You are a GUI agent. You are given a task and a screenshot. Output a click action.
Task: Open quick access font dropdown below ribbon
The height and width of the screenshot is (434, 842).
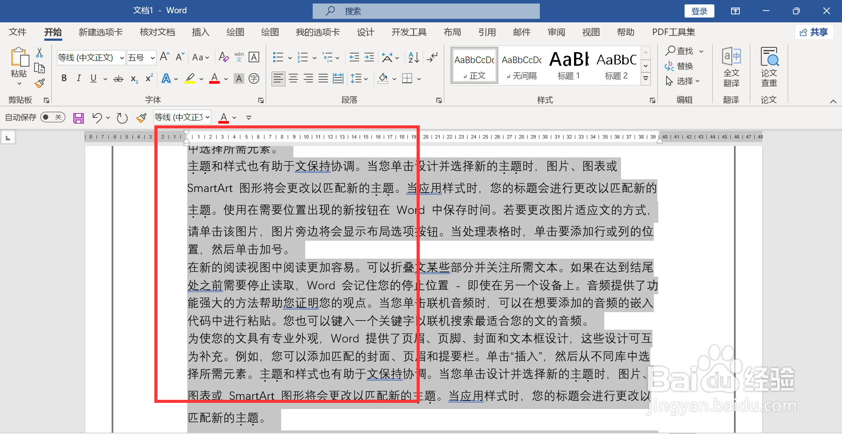point(207,117)
